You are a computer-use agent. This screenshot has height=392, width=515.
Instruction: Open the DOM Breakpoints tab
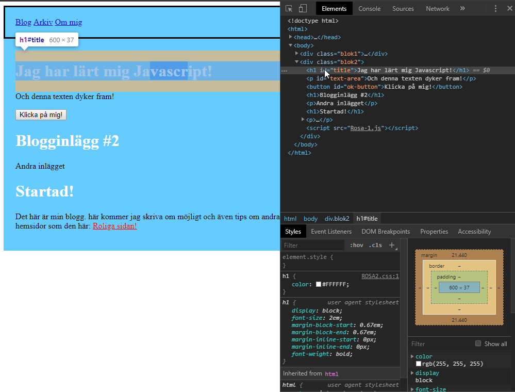pyautogui.click(x=386, y=231)
